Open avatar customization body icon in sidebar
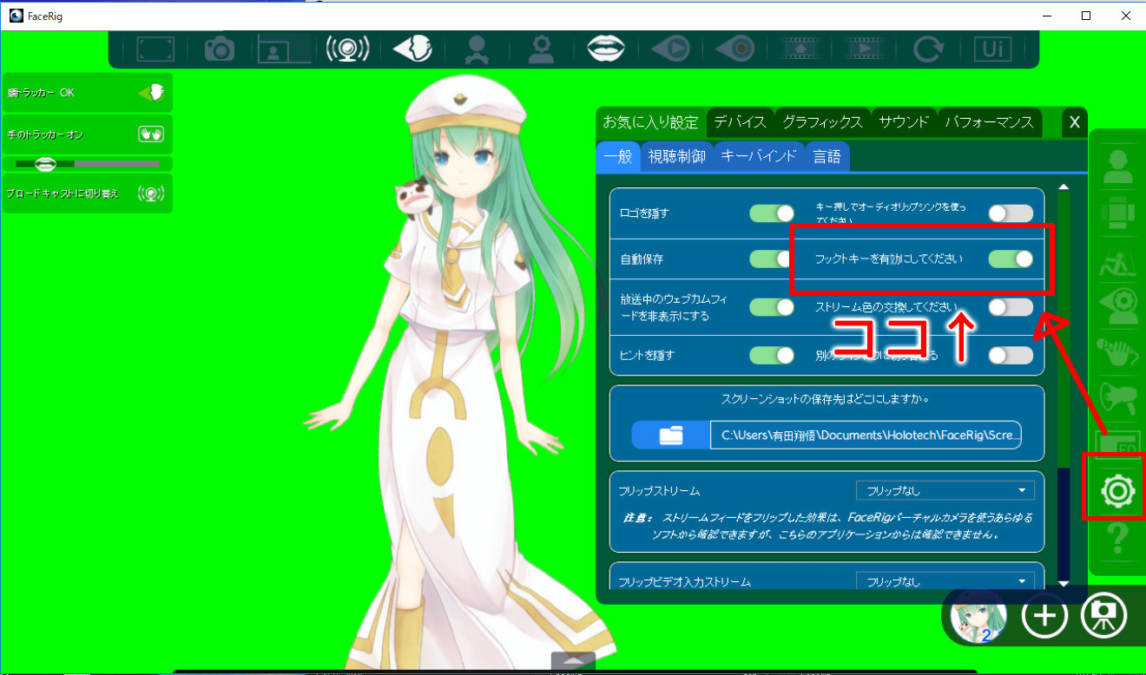Screen dimensions: 1146x675 [x=1117, y=213]
